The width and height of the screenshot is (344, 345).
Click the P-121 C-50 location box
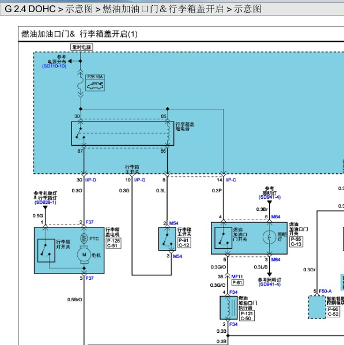(247, 316)
